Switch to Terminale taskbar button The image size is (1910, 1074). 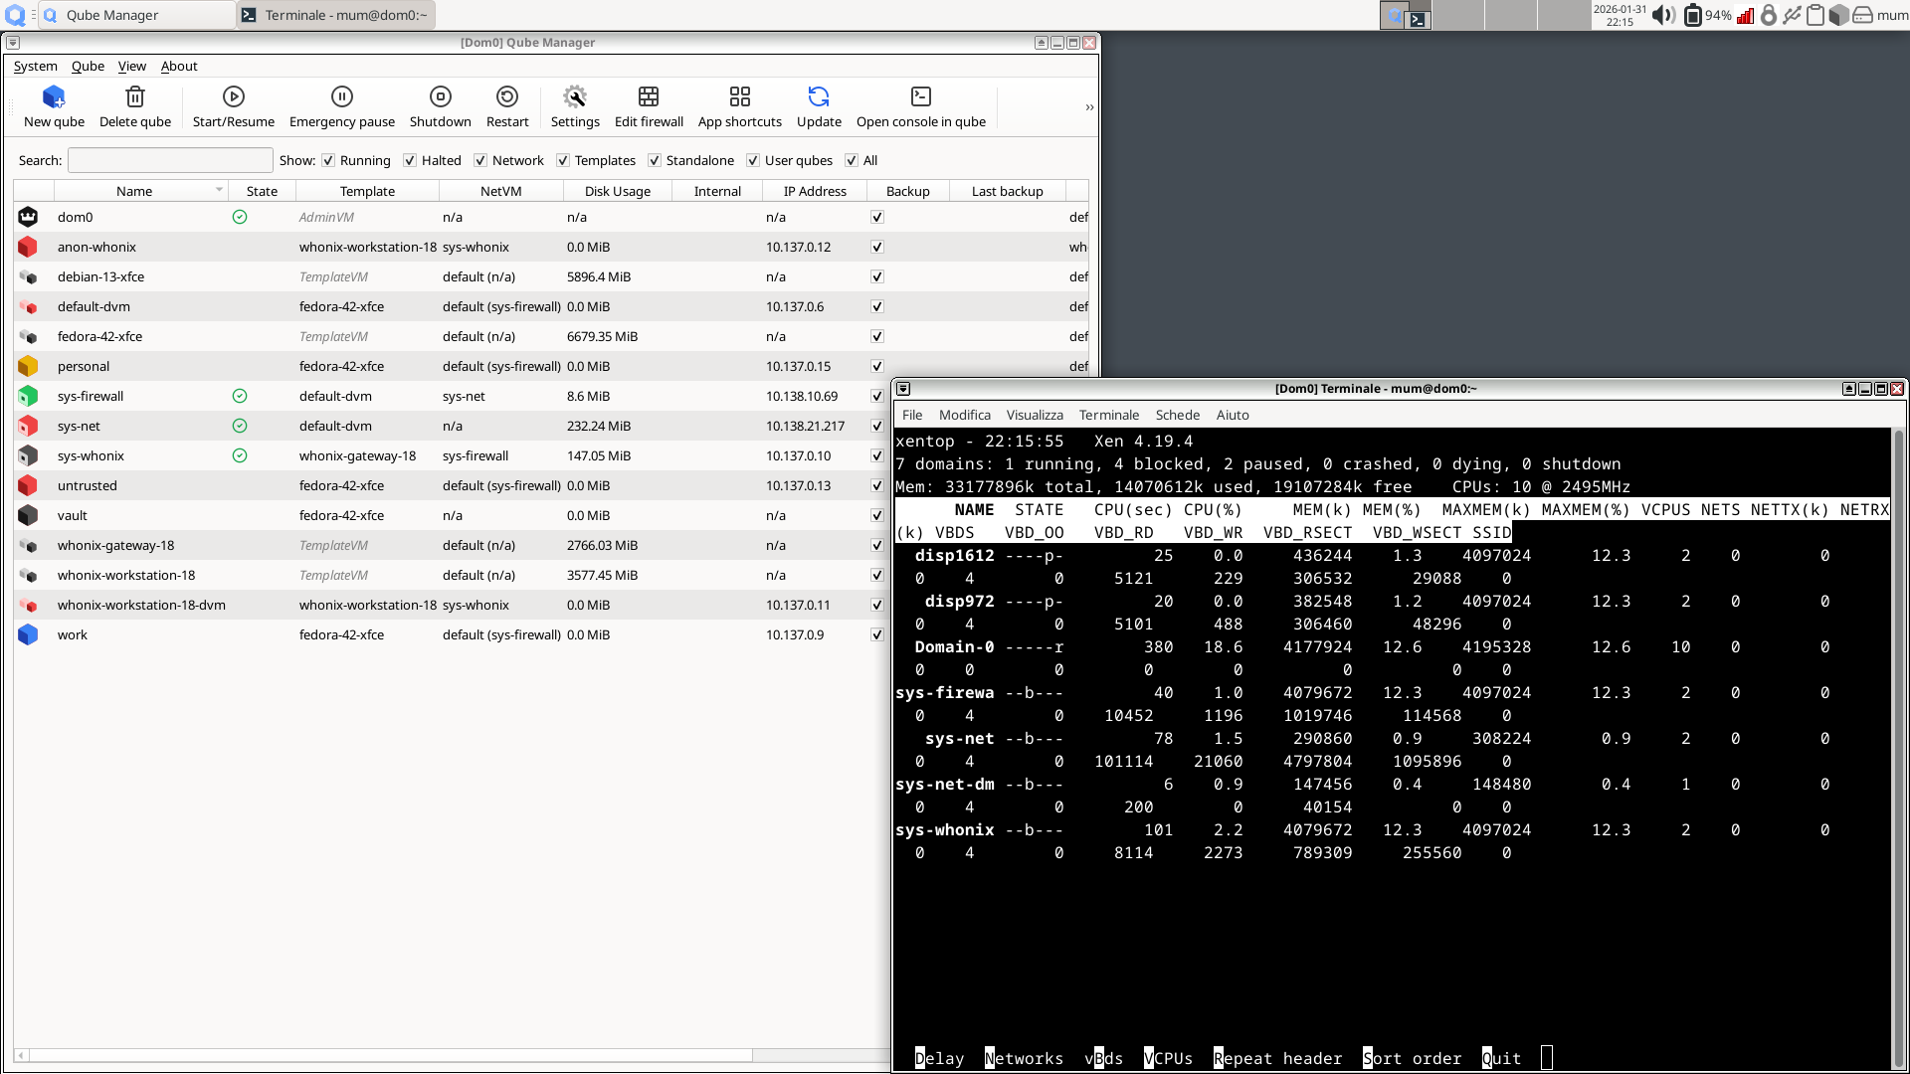coord(336,15)
